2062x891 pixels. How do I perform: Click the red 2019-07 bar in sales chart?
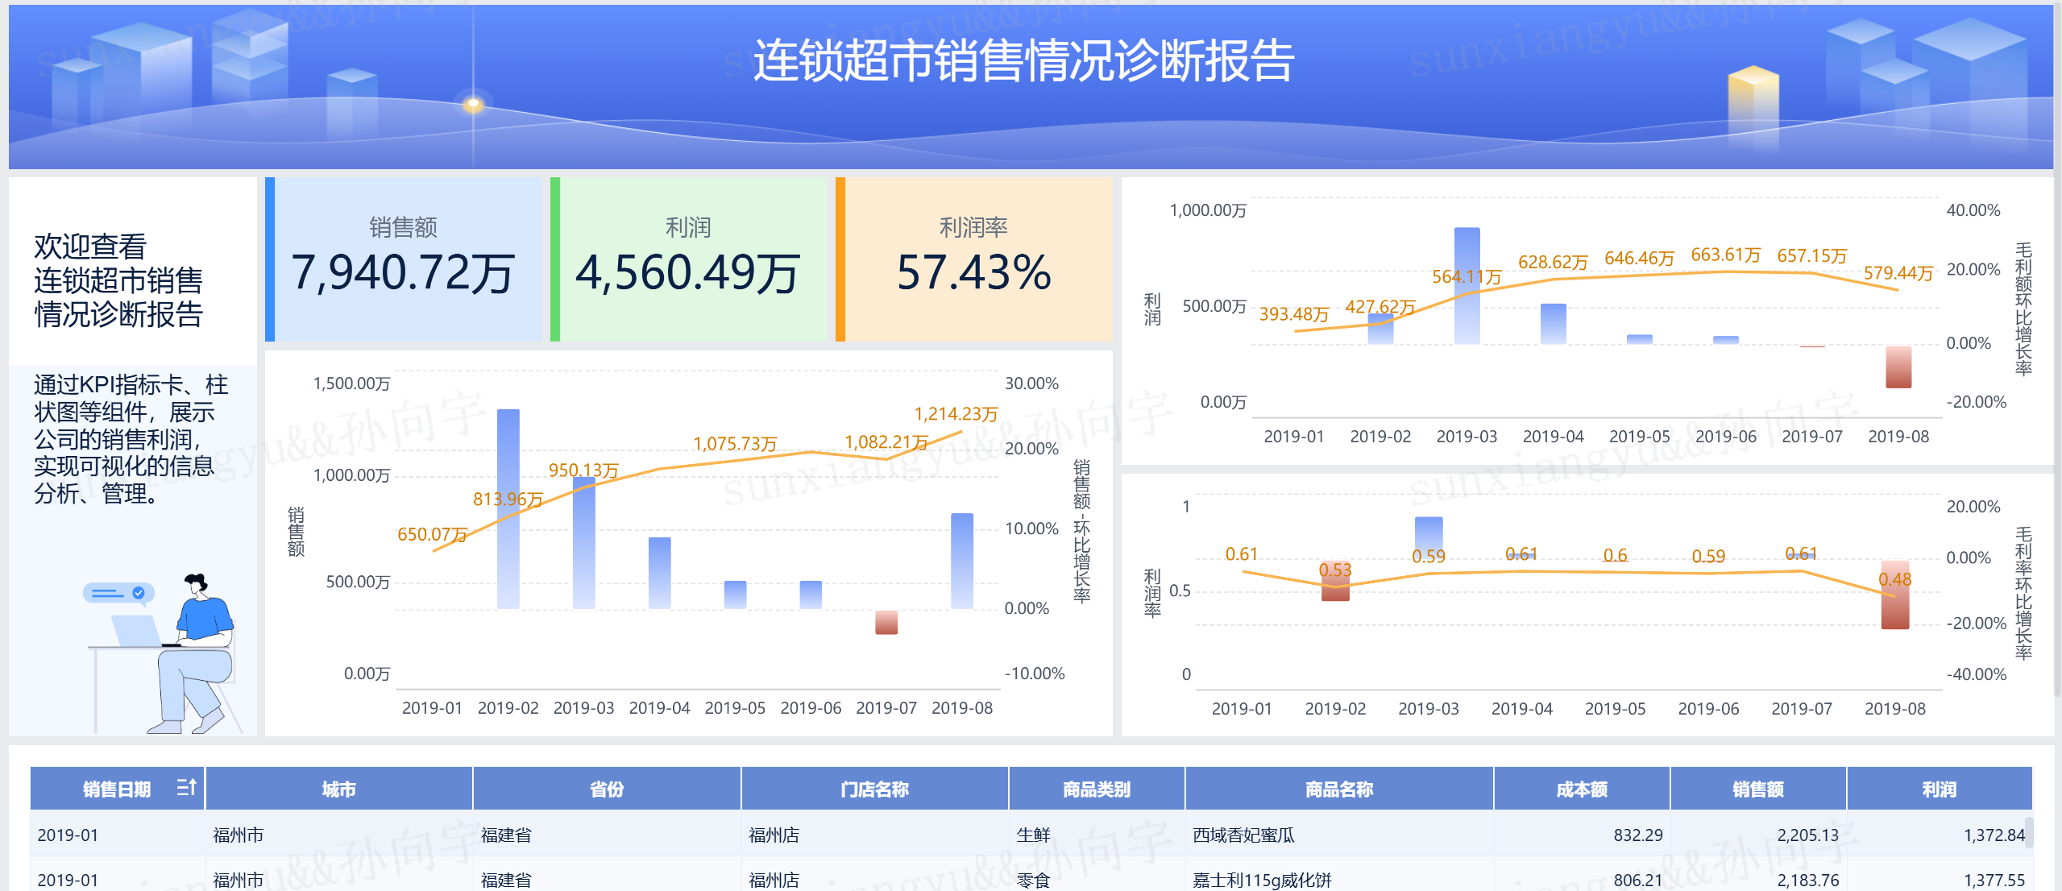click(x=886, y=622)
